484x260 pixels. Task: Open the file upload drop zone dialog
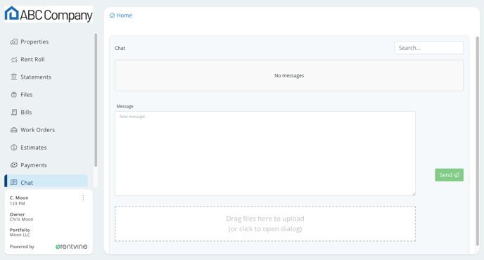point(265,223)
